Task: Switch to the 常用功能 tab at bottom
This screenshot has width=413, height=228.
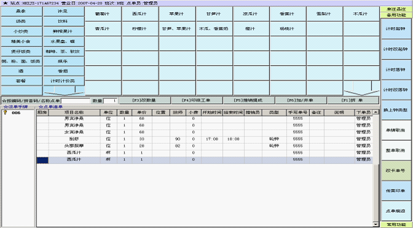Action: 396,224
